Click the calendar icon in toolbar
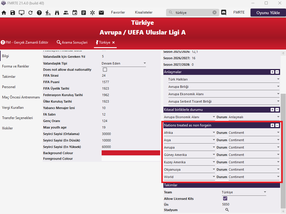Viewport: 286px width, 214px height. click(75, 13)
